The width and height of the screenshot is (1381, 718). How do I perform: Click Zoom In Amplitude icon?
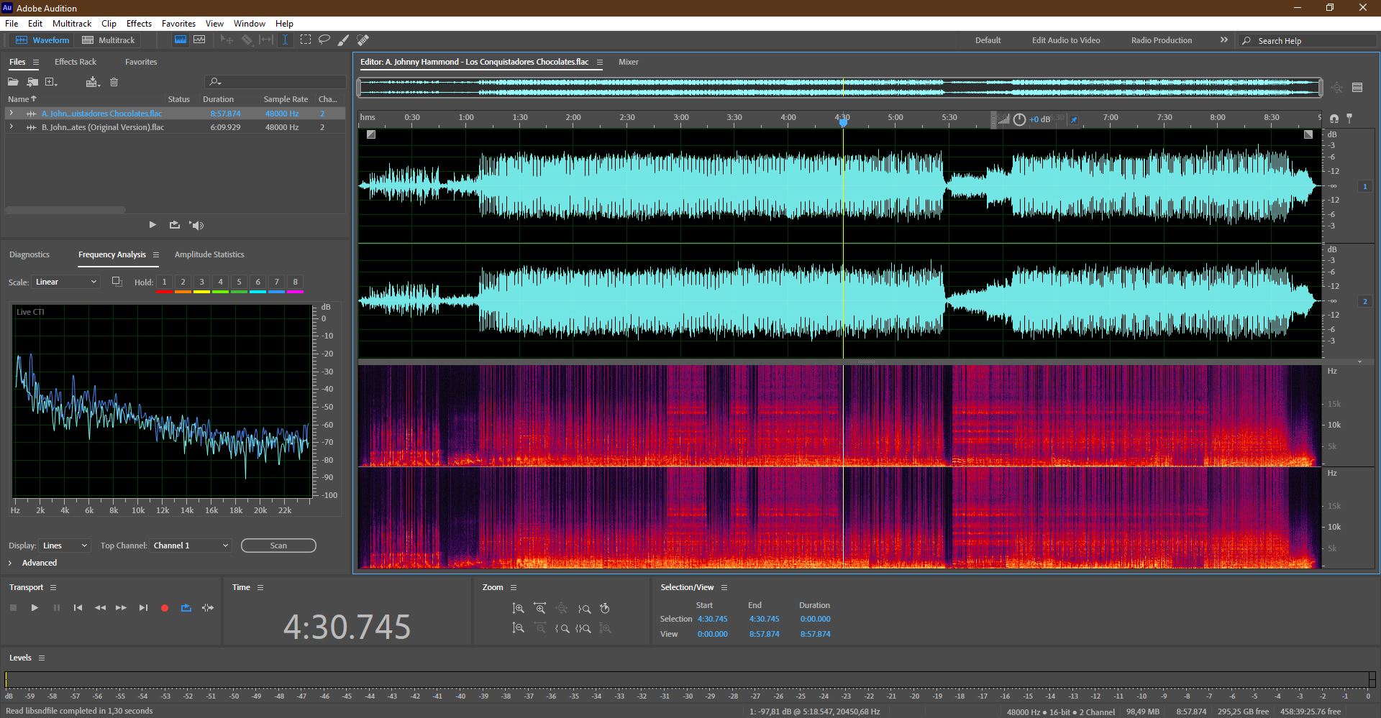point(518,609)
